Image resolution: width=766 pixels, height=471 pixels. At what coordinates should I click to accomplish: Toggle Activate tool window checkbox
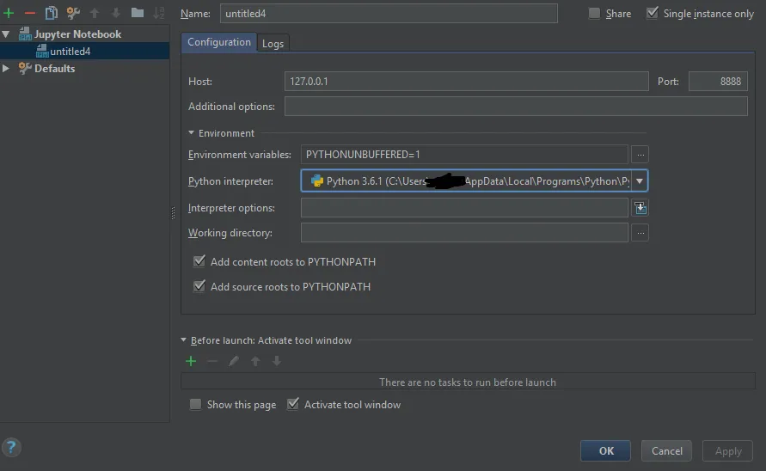[x=292, y=404]
